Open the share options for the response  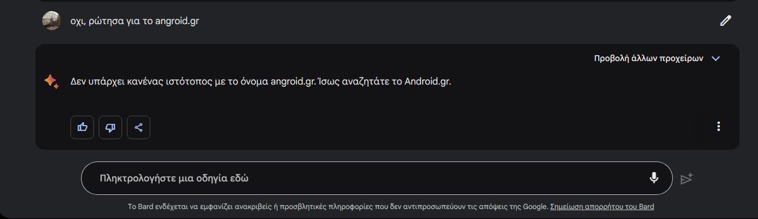tap(139, 127)
